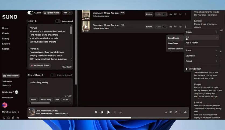225x130 pixels.
Task: Open player bar more options menu
Action: coord(181,112)
